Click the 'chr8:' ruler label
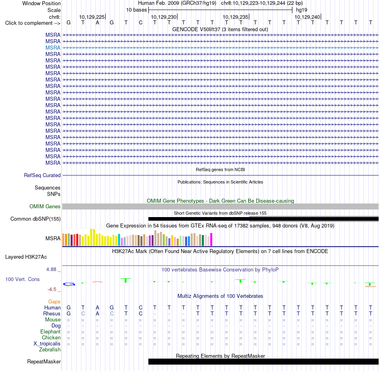 [55, 17]
